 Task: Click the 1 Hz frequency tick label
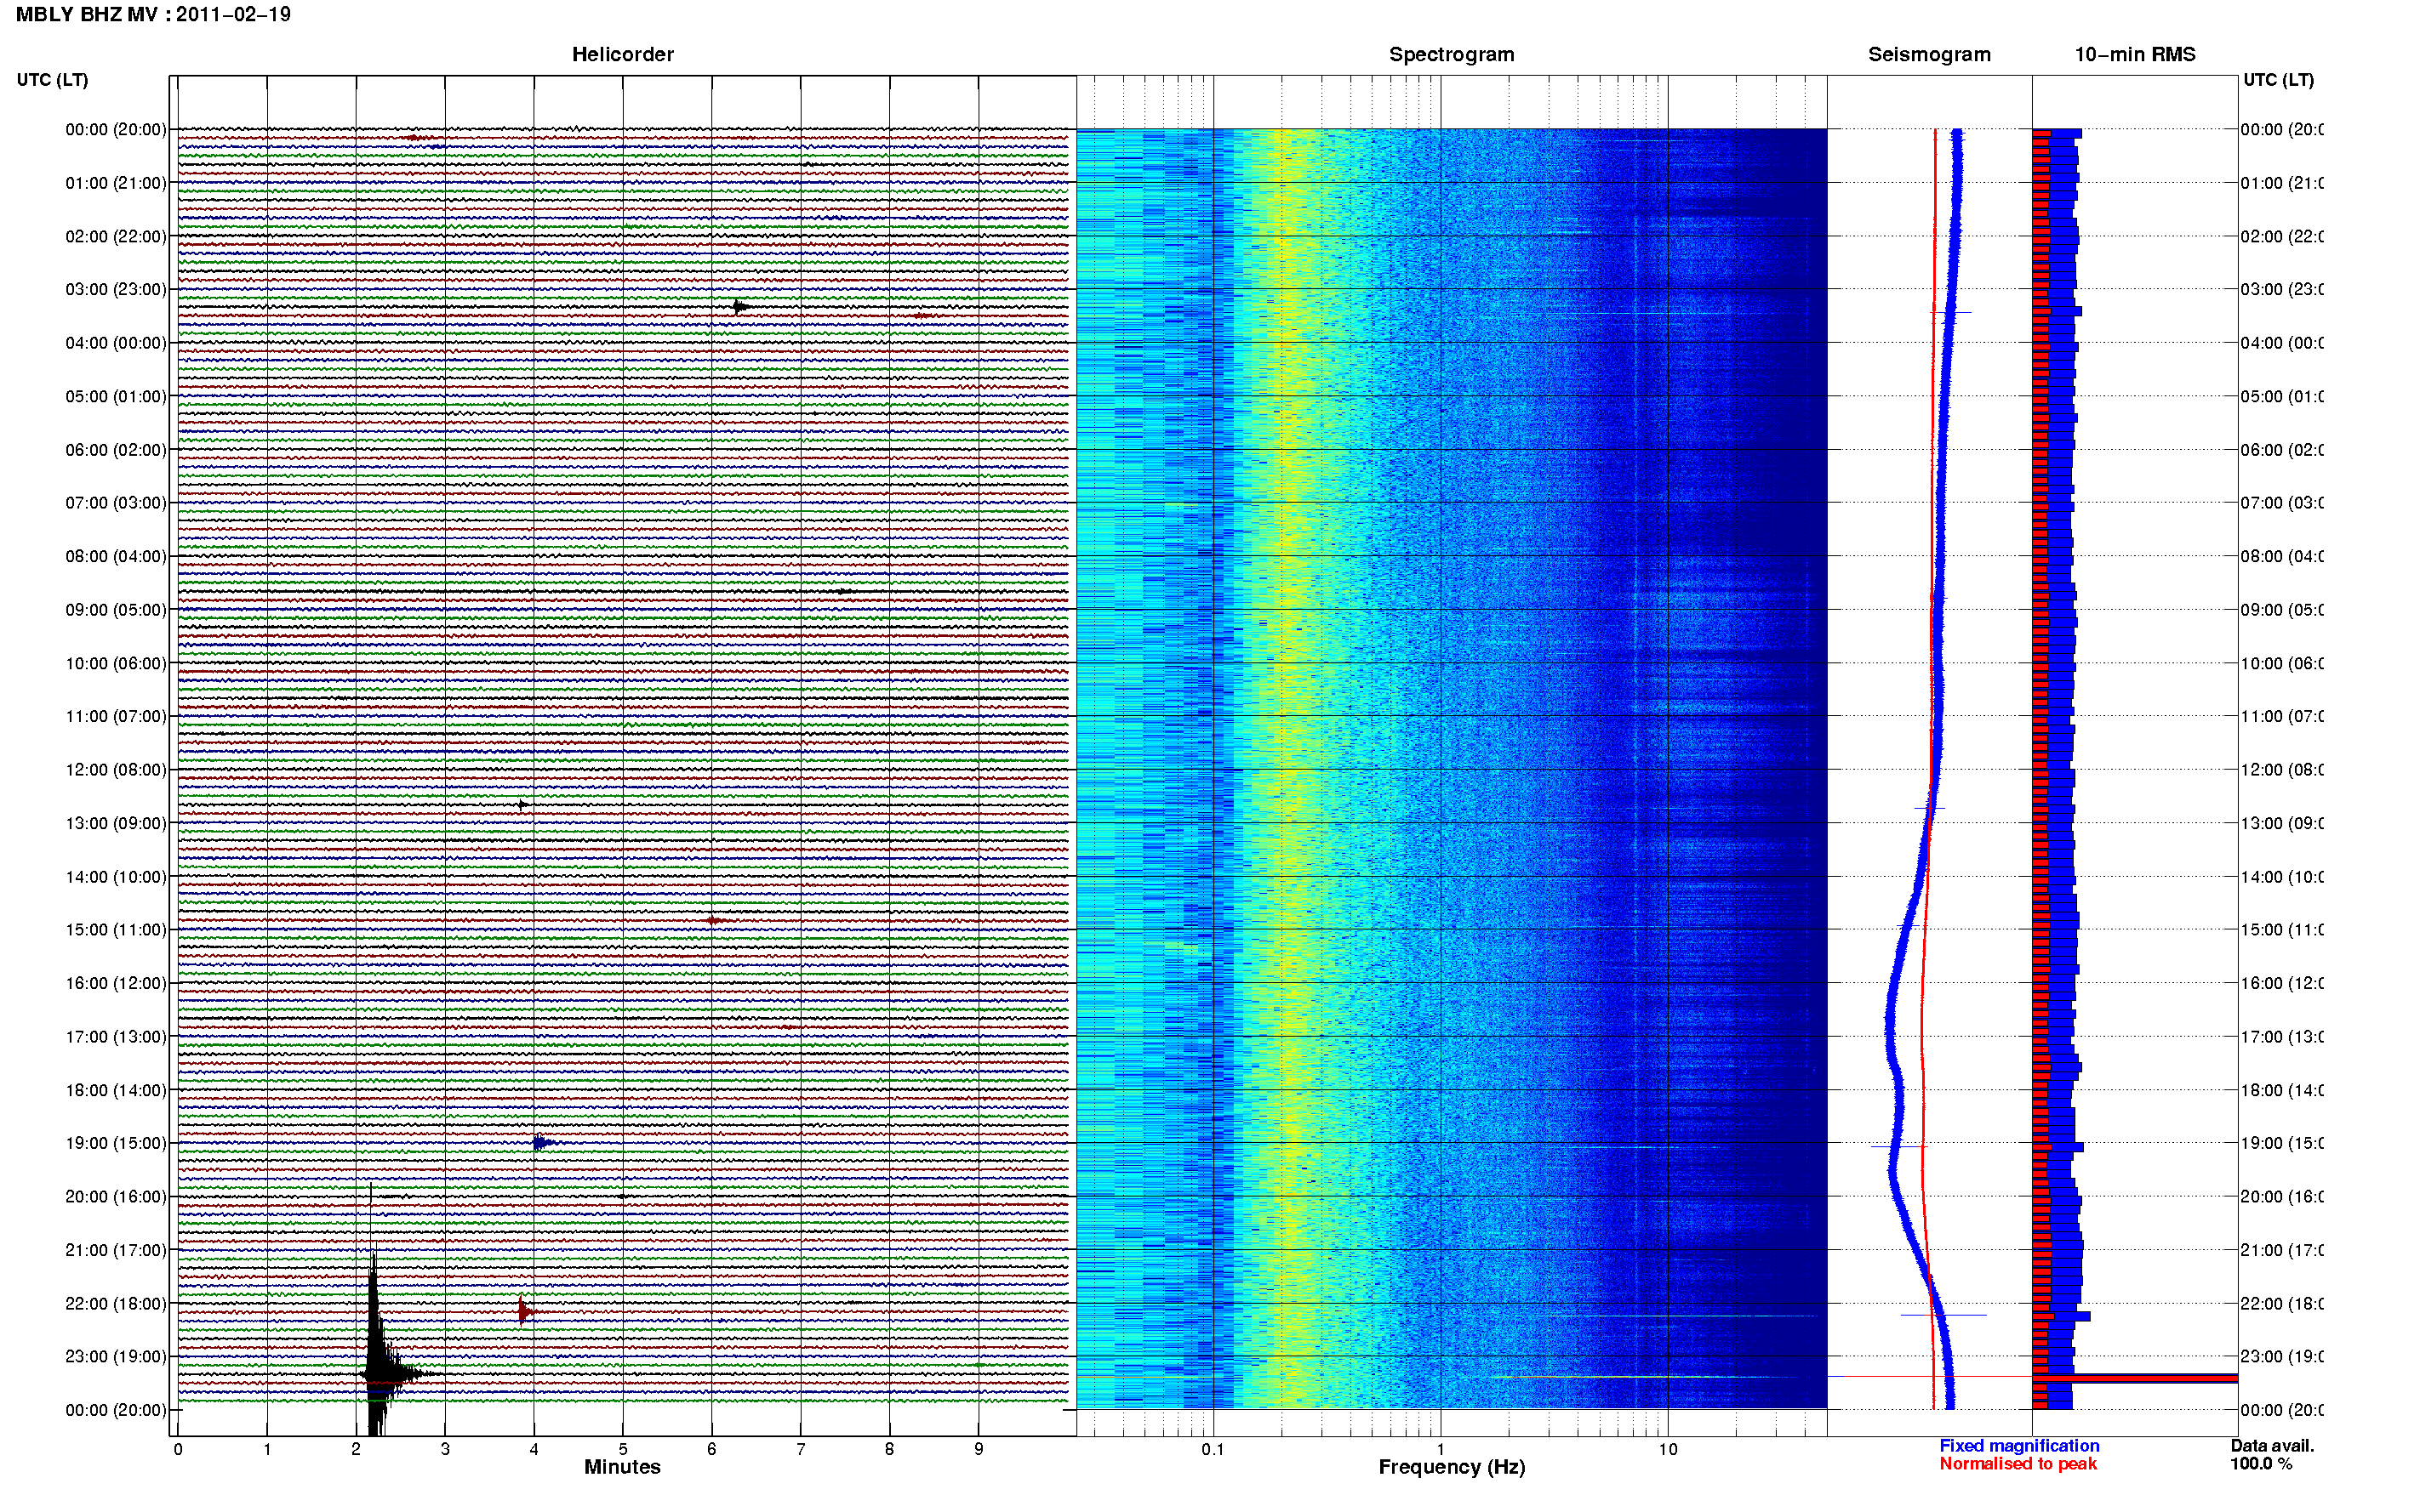[x=1441, y=1449]
